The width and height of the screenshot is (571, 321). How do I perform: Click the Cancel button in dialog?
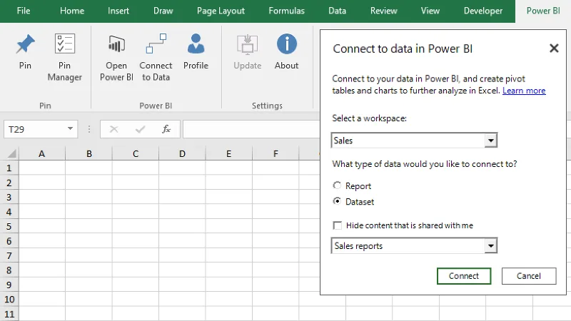click(x=529, y=276)
